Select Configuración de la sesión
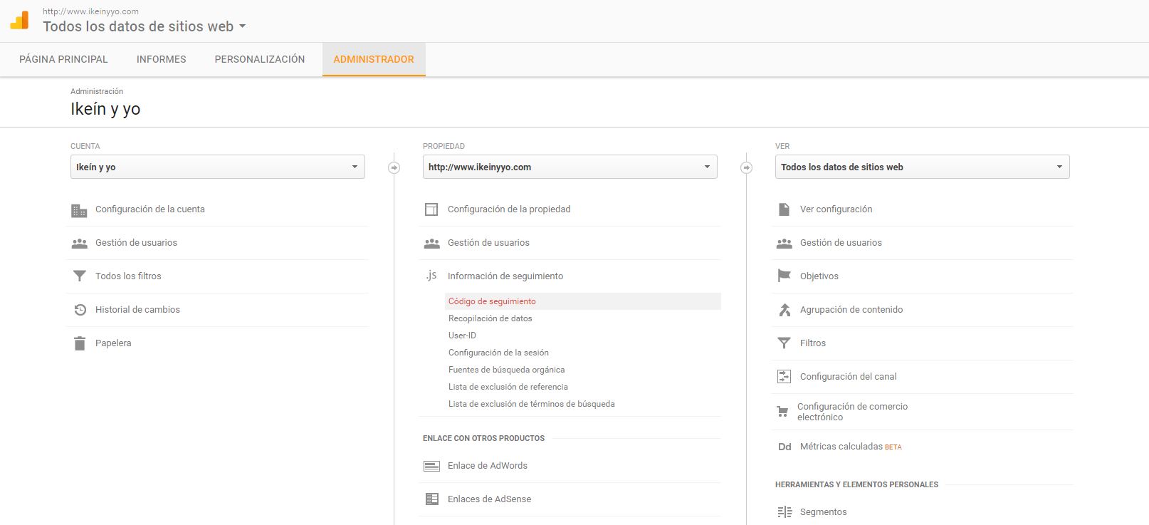 (498, 353)
